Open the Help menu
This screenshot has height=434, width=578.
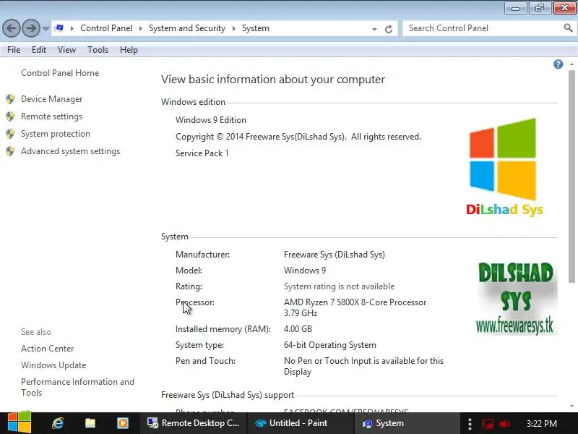coord(129,49)
